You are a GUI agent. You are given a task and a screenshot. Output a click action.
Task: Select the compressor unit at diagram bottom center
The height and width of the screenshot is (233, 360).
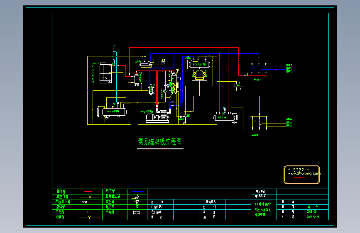pos(158,116)
